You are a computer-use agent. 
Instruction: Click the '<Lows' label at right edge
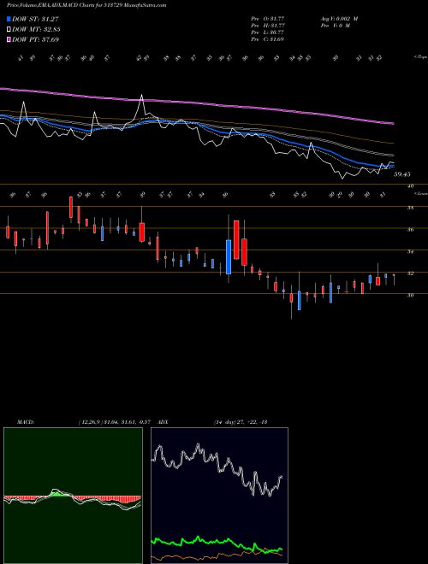point(421,194)
